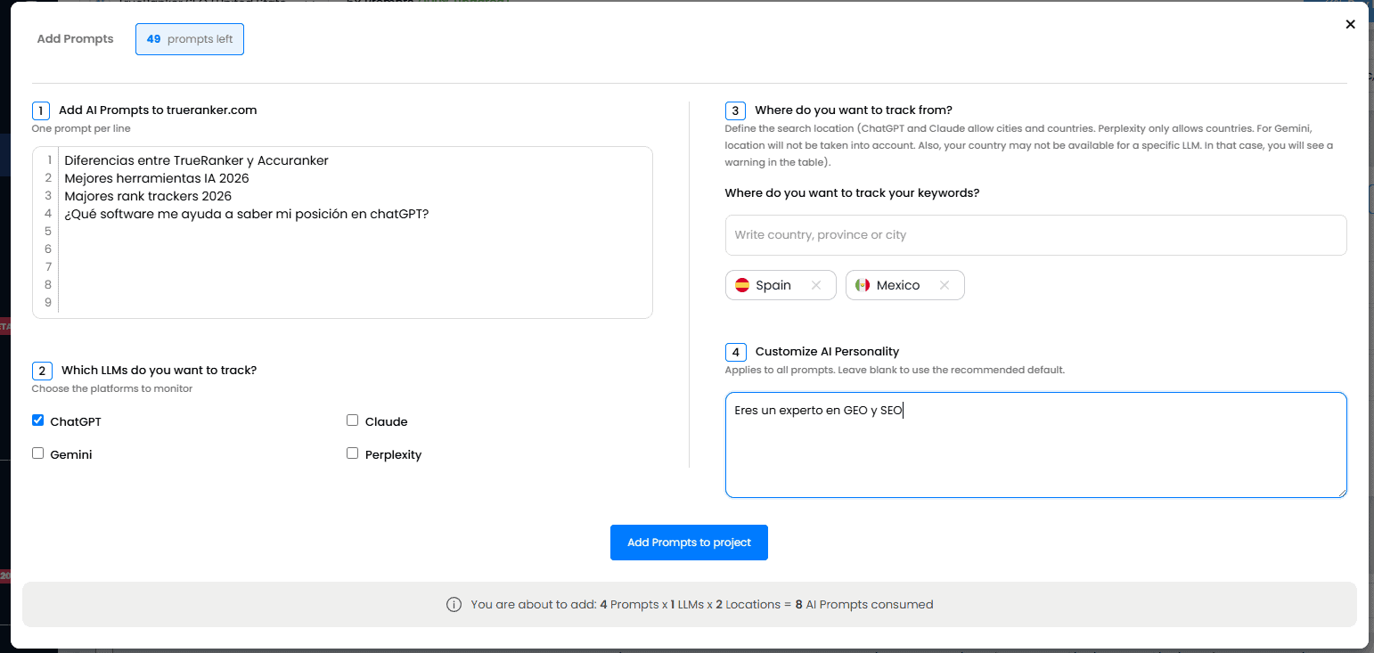Click the Spain flag icon
The height and width of the screenshot is (653, 1374).
[742, 285]
